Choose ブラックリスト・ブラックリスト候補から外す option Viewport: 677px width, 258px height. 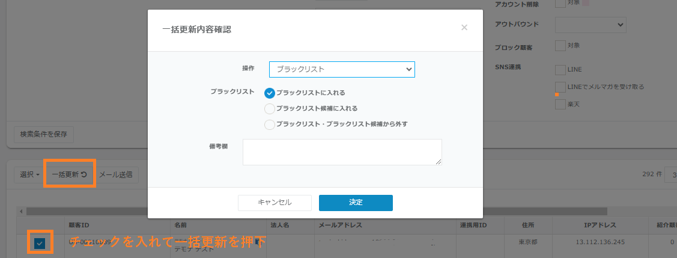coord(270,124)
